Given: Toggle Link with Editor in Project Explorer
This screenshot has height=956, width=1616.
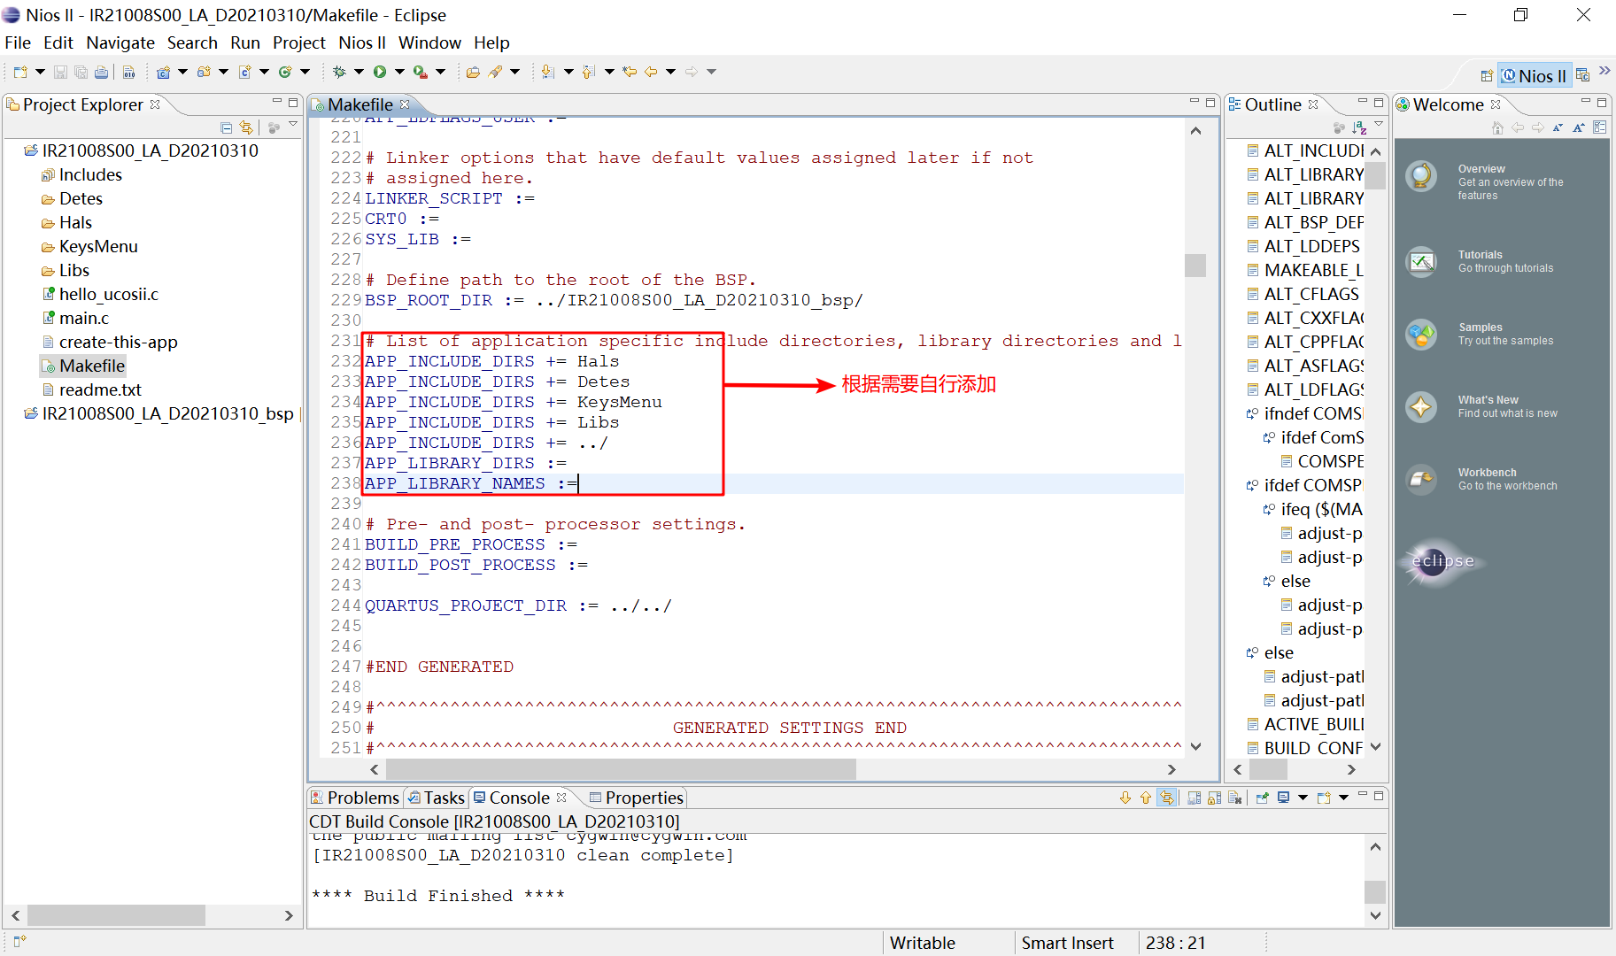Looking at the screenshot, I should [x=246, y=127].
